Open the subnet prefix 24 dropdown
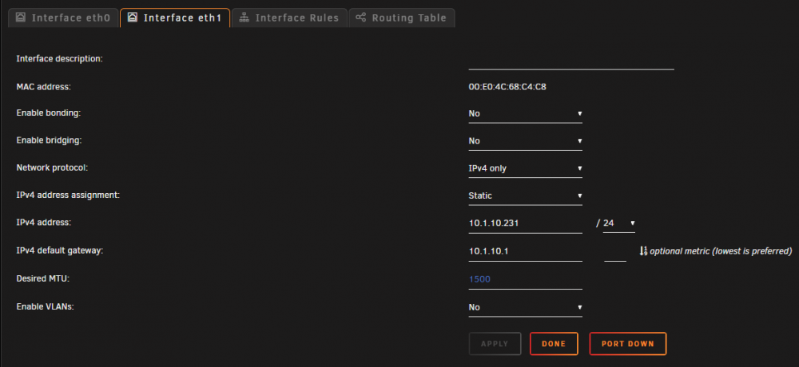 click(x=619, y=223)
